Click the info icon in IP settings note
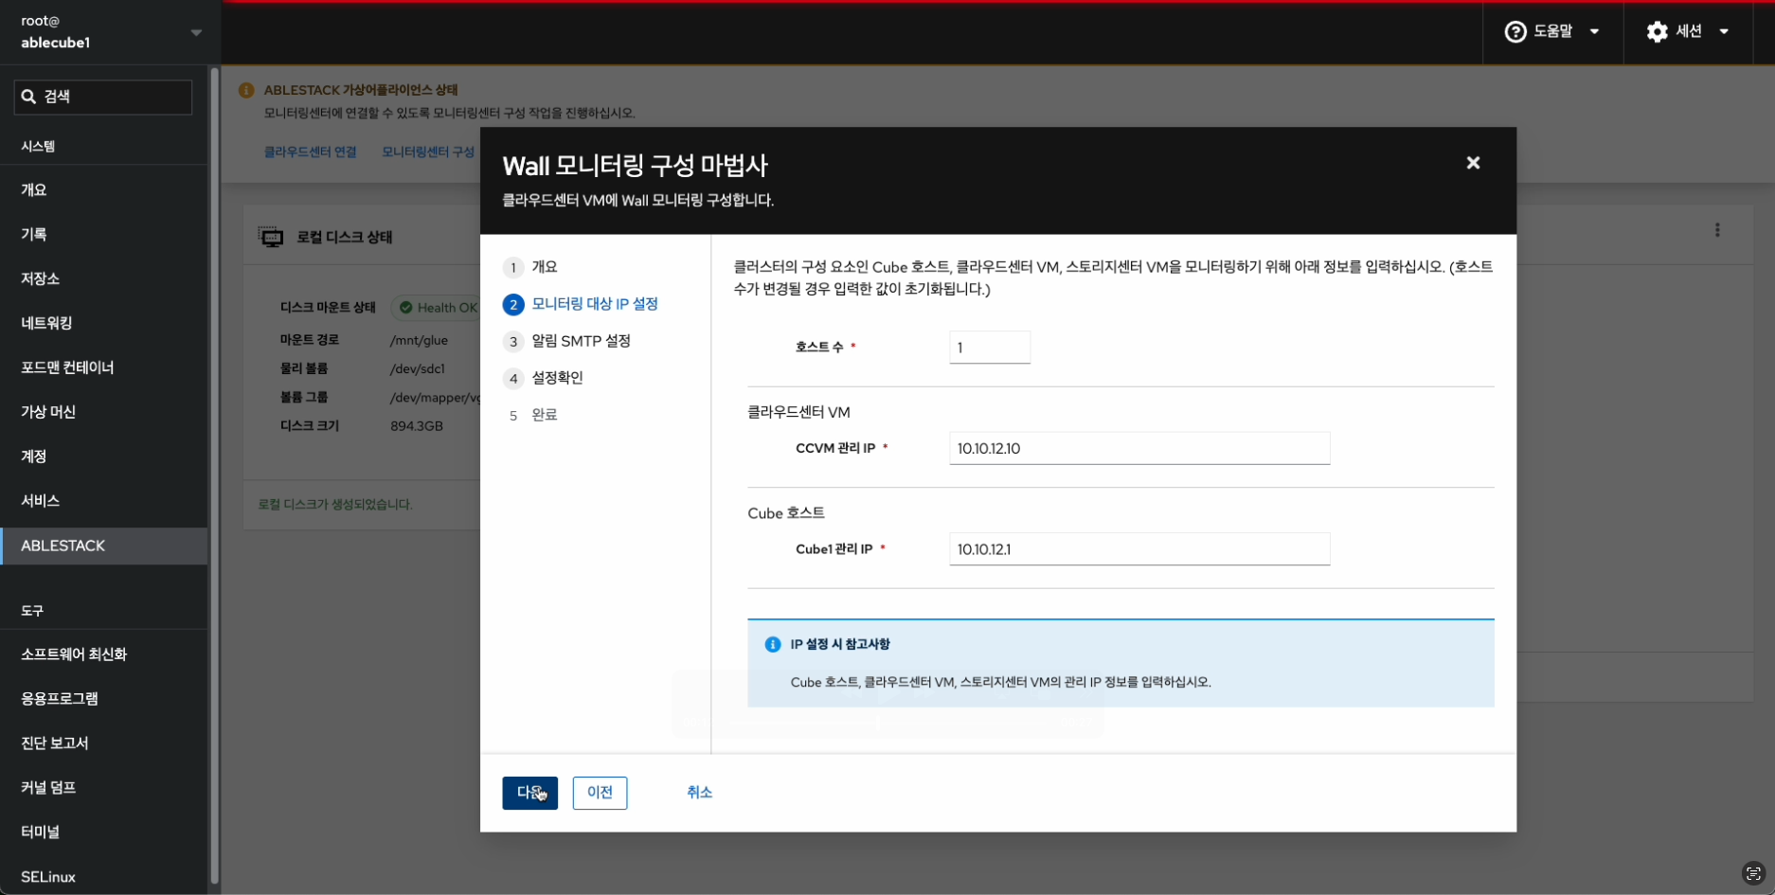This screenshot has width=1775, height=895. tap(773, 645)
